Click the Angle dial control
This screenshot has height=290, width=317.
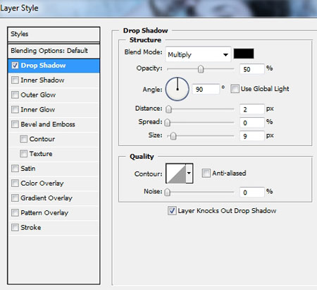178,89
